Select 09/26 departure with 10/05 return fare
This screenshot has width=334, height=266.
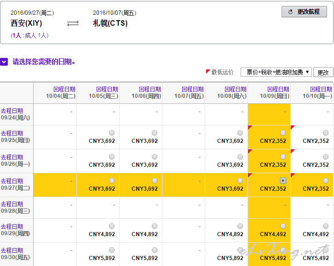[112, 157]
